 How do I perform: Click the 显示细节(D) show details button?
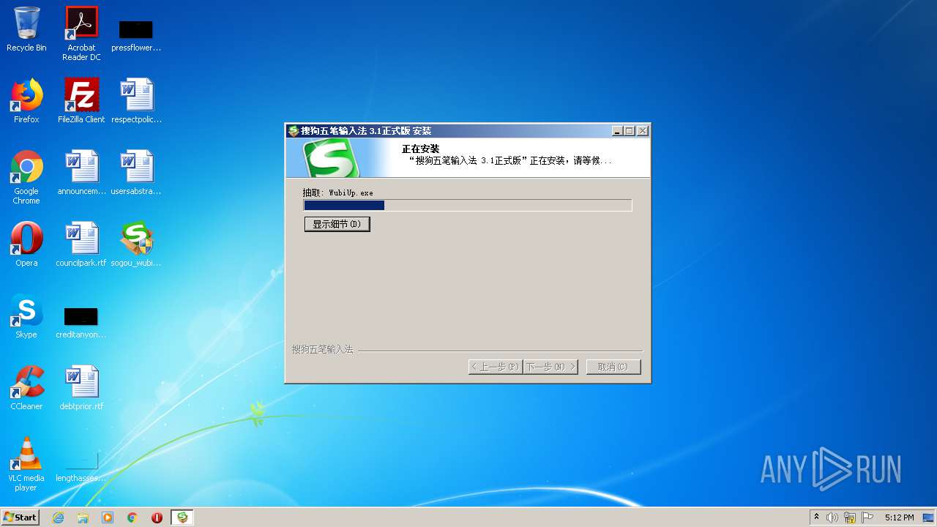tap(337, 224)
